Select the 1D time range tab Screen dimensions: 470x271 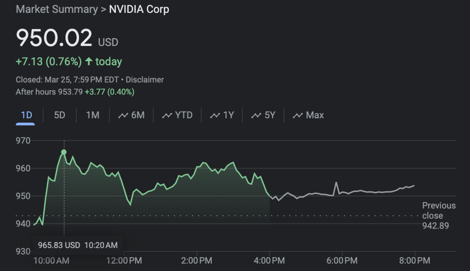[x=27, y=115]
